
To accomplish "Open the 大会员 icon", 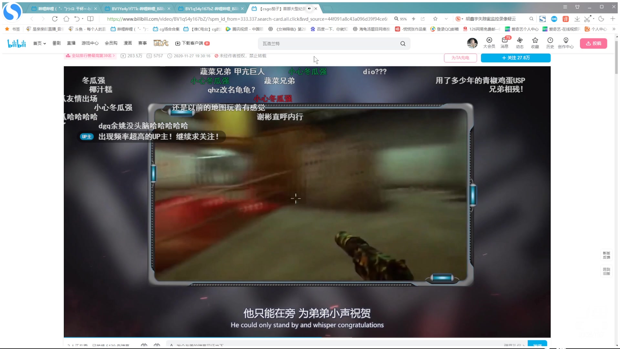I will 489,43.
